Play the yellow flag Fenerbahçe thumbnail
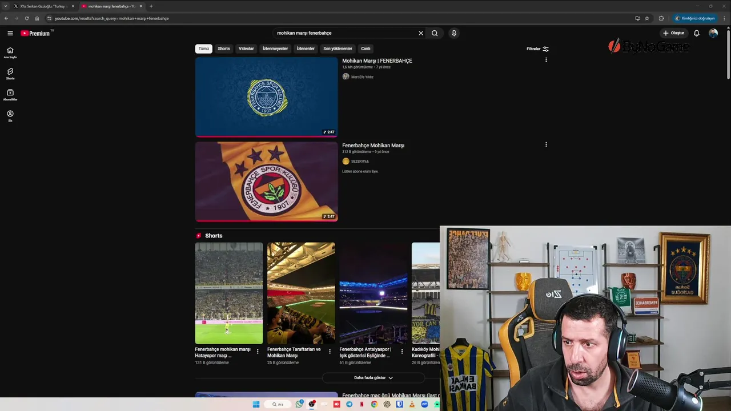The height and width of the screenshot is (411, 731). [x=266, y=182]
